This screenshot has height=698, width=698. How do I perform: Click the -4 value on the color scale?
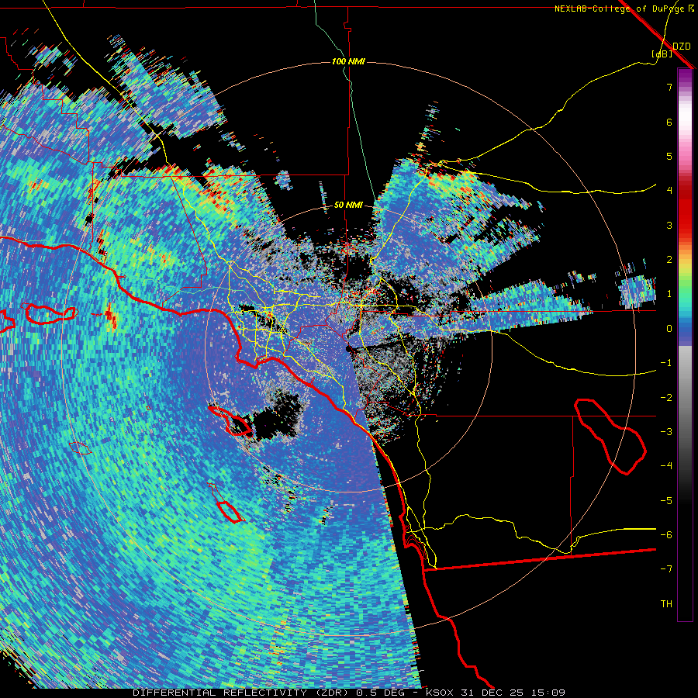point(666,466)
